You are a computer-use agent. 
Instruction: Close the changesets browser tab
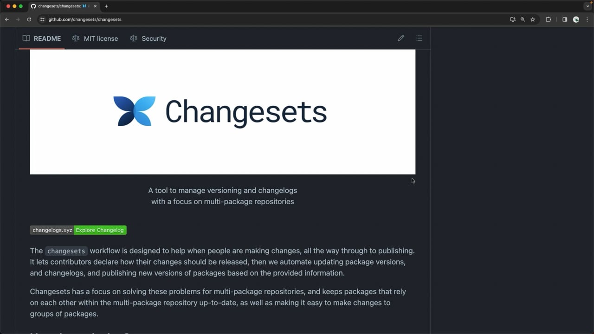[x=95, y=6]
